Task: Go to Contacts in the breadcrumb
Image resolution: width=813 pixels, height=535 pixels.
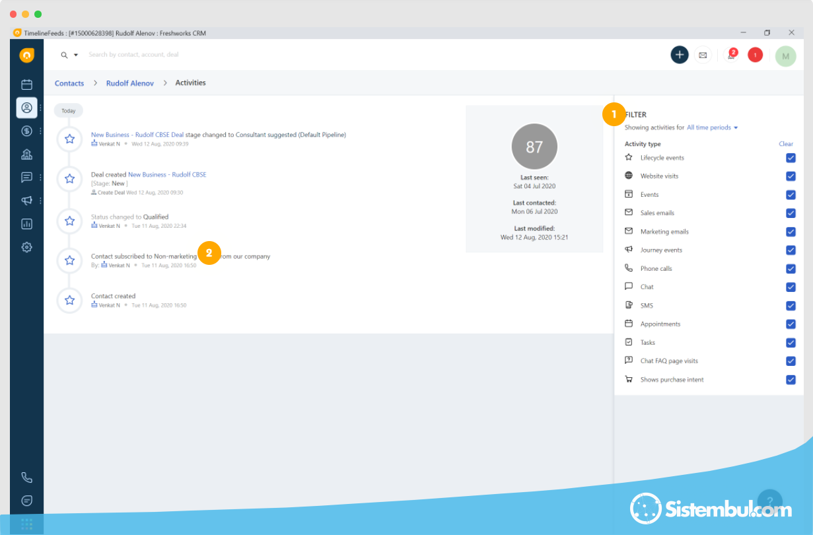Action: point(69,83)
